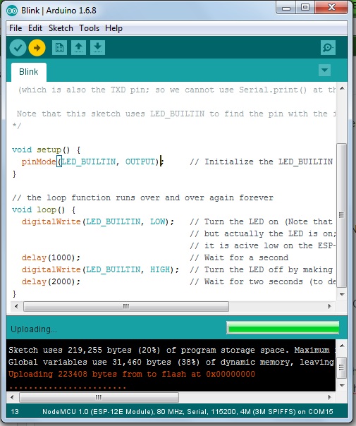This screenshot has width=356, height=426.
Task: Click the console vertical scrollbar thumb
Action: pyautogui.click(x=342, y=367)
